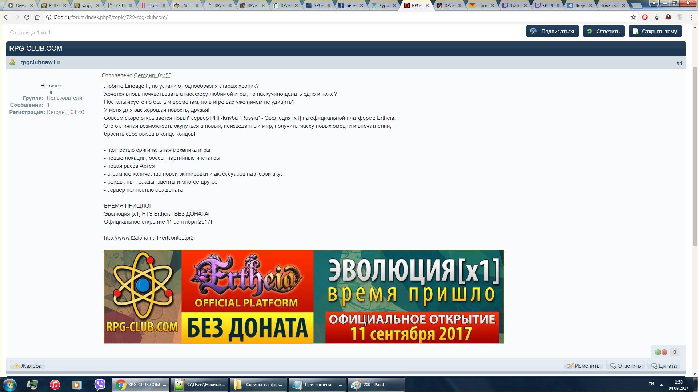698x392 pixels.
Task: Click 'Страница 1 из 1' pagination text
Action: coord(30,33)
